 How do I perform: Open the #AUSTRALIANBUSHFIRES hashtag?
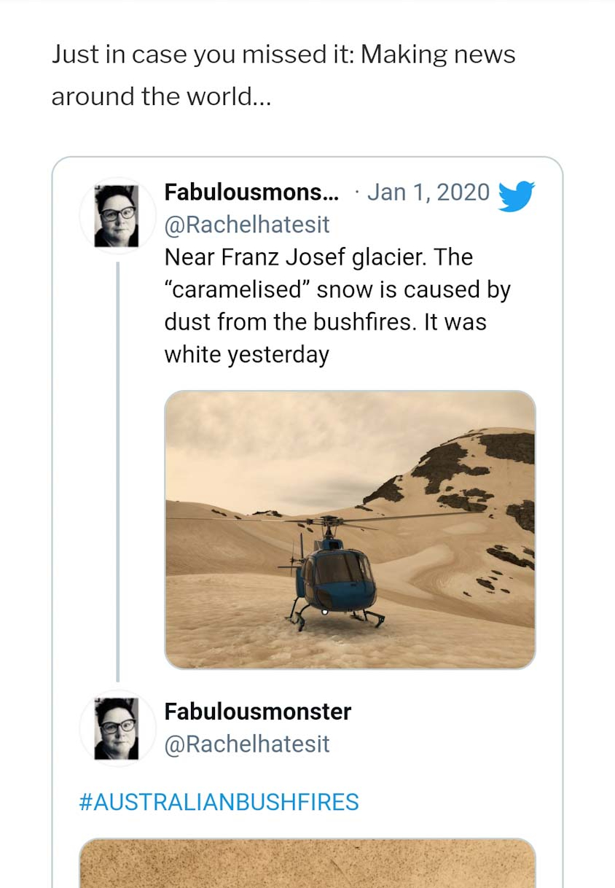[219, 803]
